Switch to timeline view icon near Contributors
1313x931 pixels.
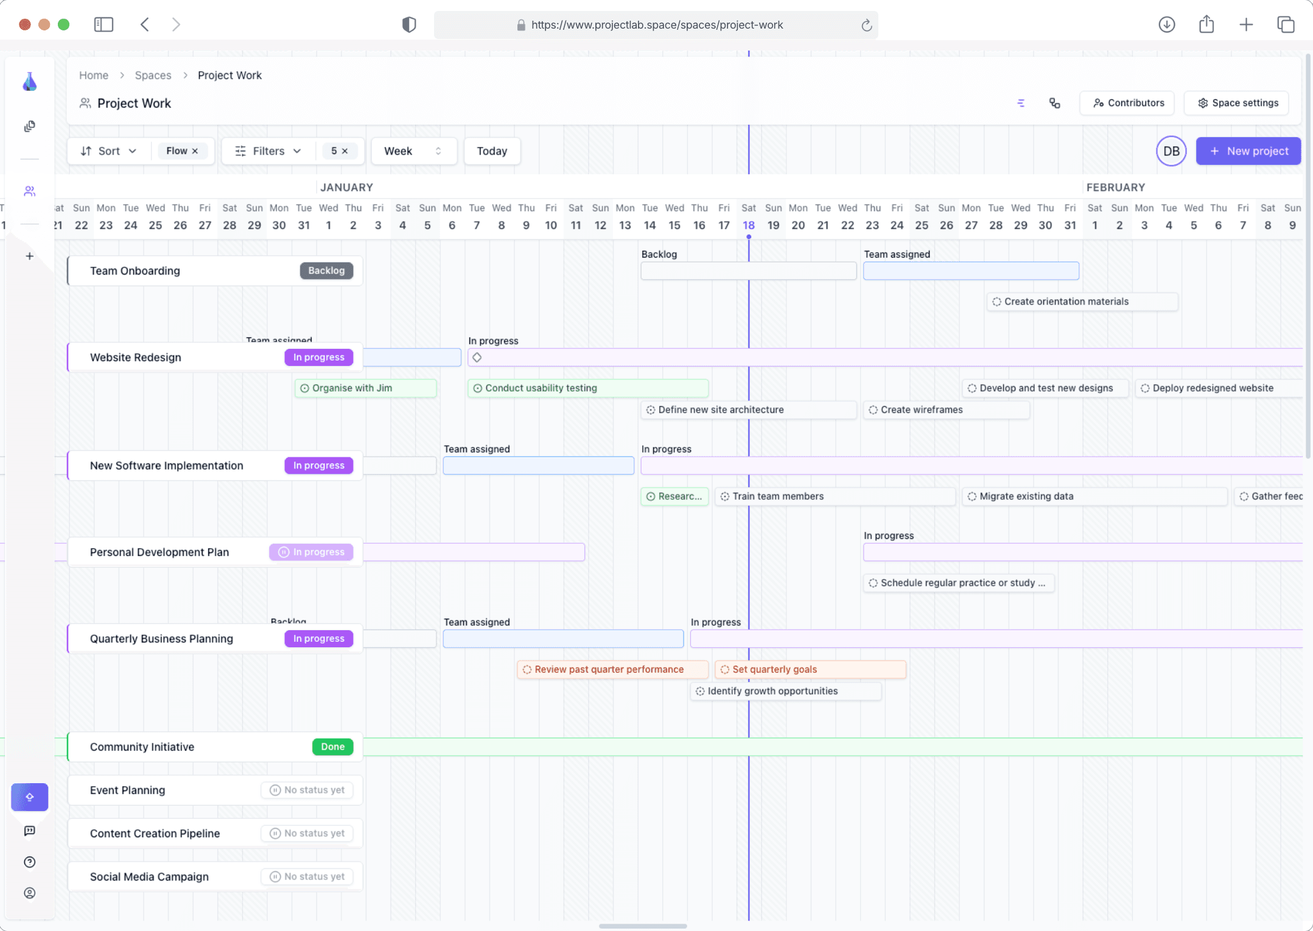coord(1021,103)
